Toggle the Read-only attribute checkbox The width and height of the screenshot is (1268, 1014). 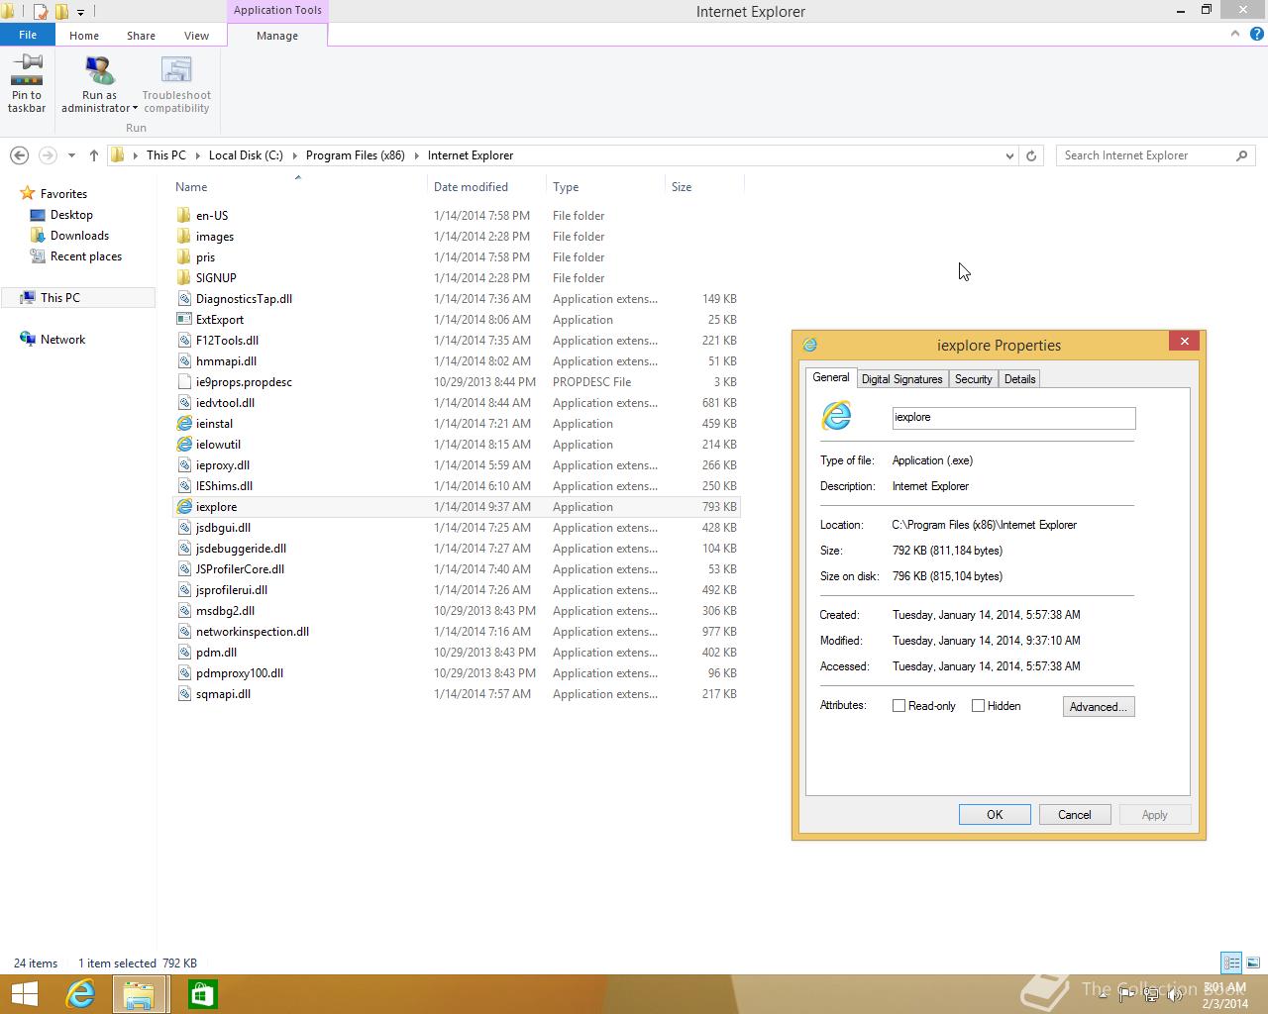(x=898, y=706)
